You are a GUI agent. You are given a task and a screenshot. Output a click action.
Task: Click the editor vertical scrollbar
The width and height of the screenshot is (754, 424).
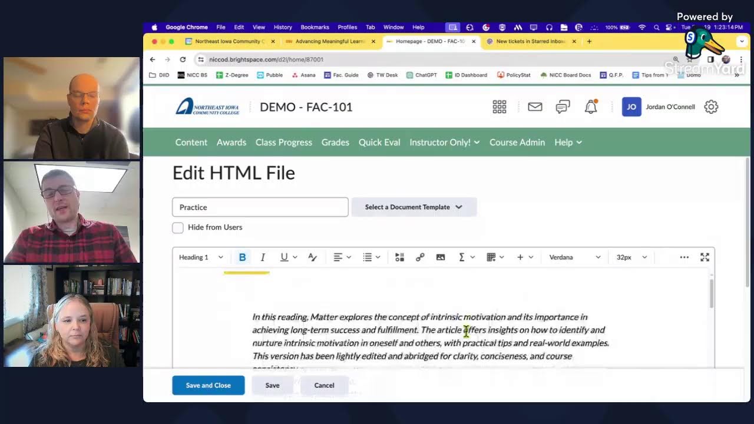tap(711, 293)
